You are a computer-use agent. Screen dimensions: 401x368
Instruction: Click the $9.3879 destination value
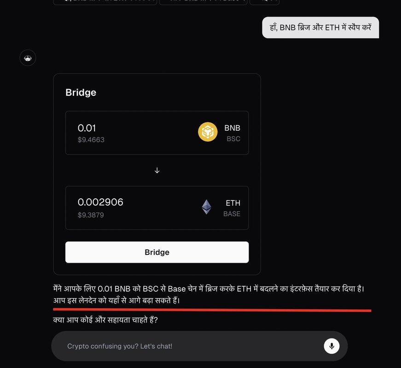point(91,215)
